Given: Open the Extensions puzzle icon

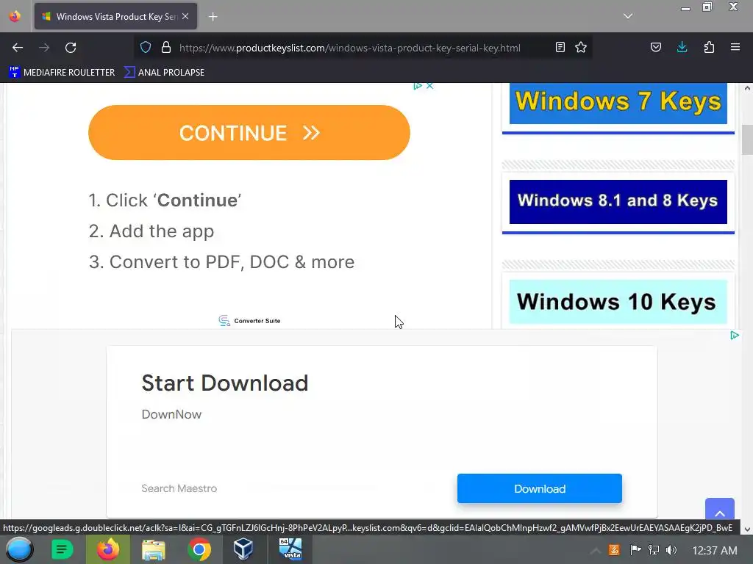Looking at the screenshot, I should point(709,48).
